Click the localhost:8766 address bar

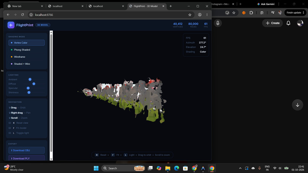click(x=111, y=15)
